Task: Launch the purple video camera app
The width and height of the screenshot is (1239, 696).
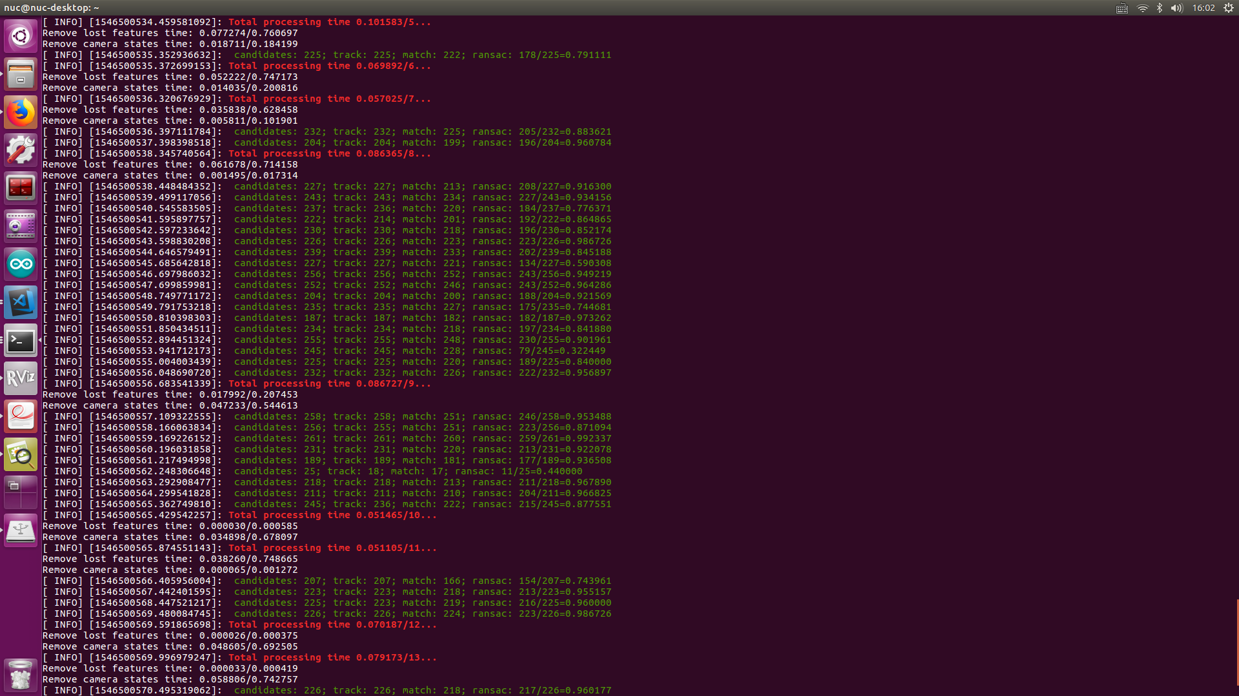Action: point(21,226)
